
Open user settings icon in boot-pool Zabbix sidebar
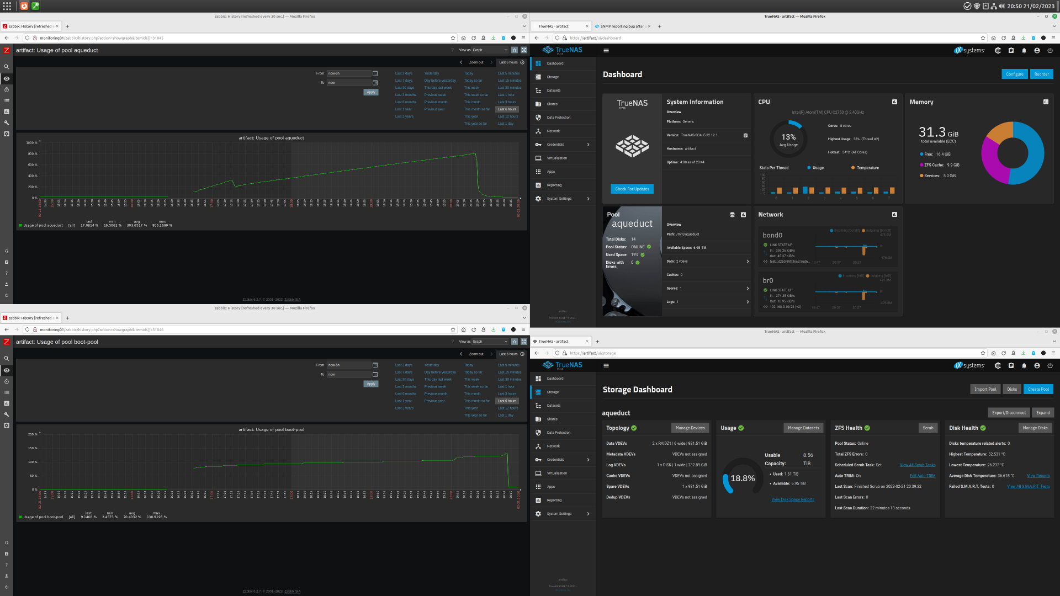tap(7, 576)
